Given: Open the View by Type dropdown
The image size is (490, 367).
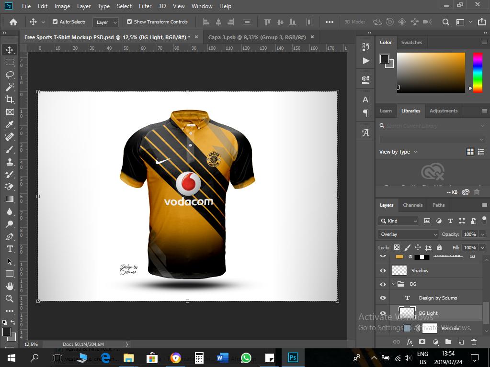Looking at the screenshot, I should pos(398,152).
